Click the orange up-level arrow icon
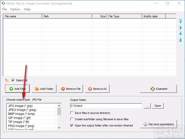 click(7, 80)
